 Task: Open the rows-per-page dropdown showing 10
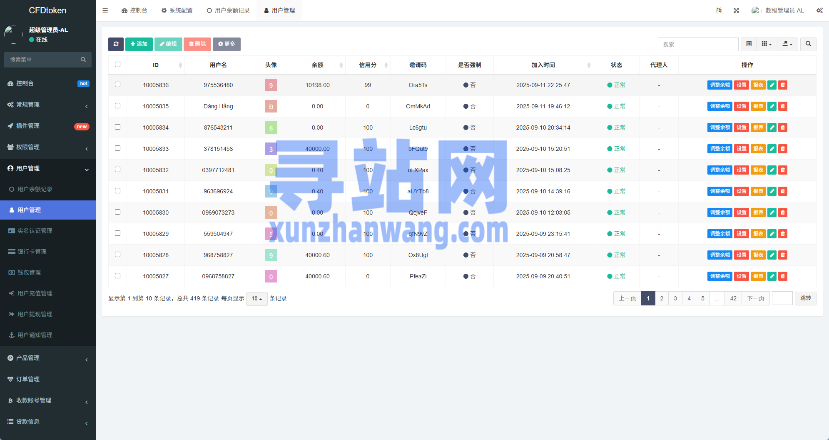tap(256, 299)
